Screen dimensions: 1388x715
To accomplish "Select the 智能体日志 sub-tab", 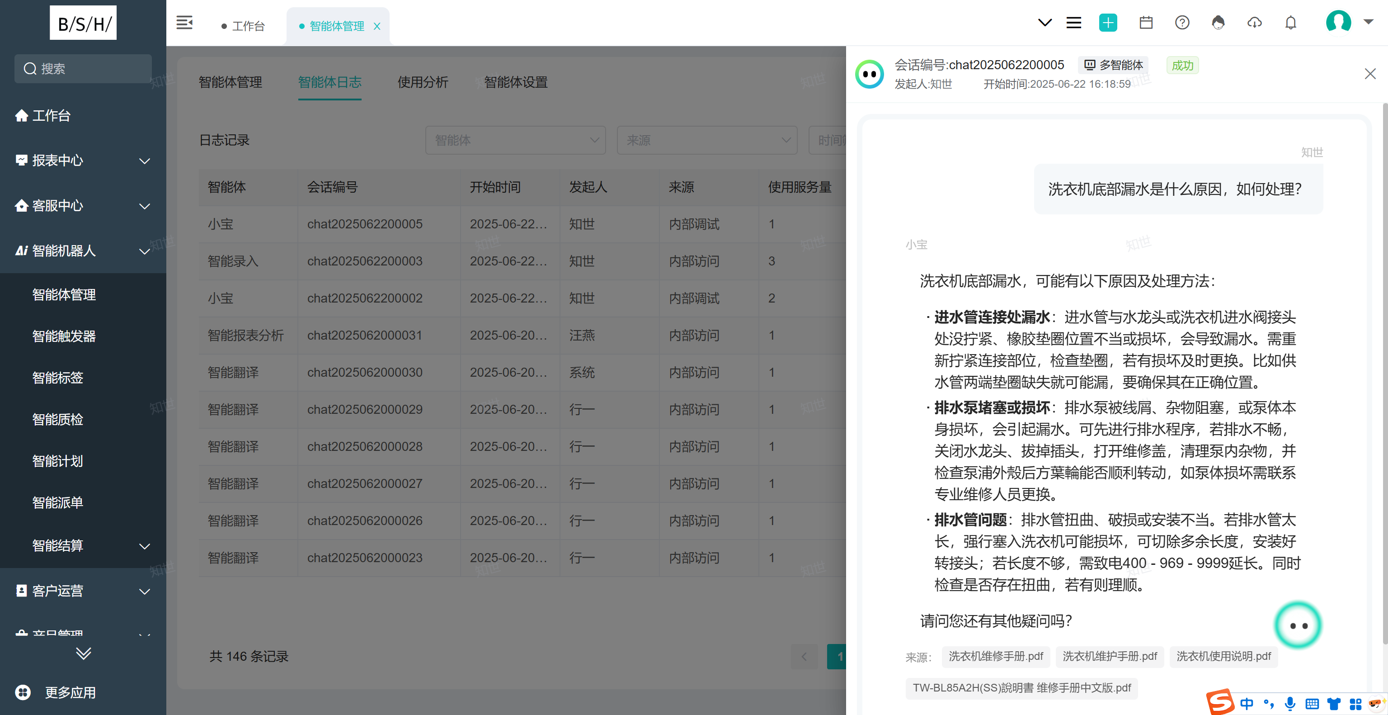I will (x=330, y=82).
